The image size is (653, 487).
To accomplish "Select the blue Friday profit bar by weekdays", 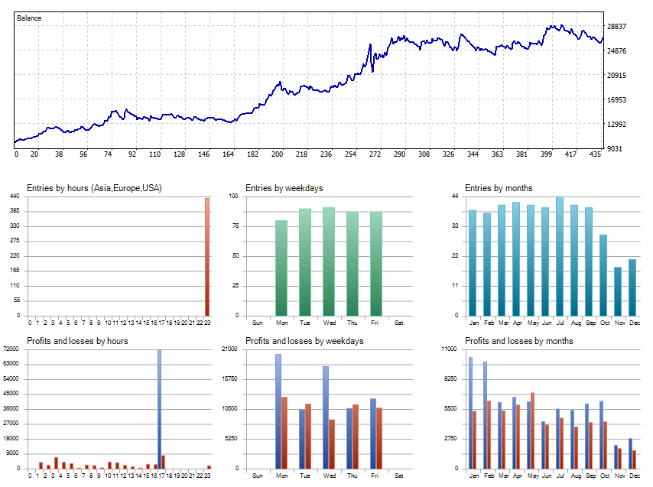I will click(373, 433).
